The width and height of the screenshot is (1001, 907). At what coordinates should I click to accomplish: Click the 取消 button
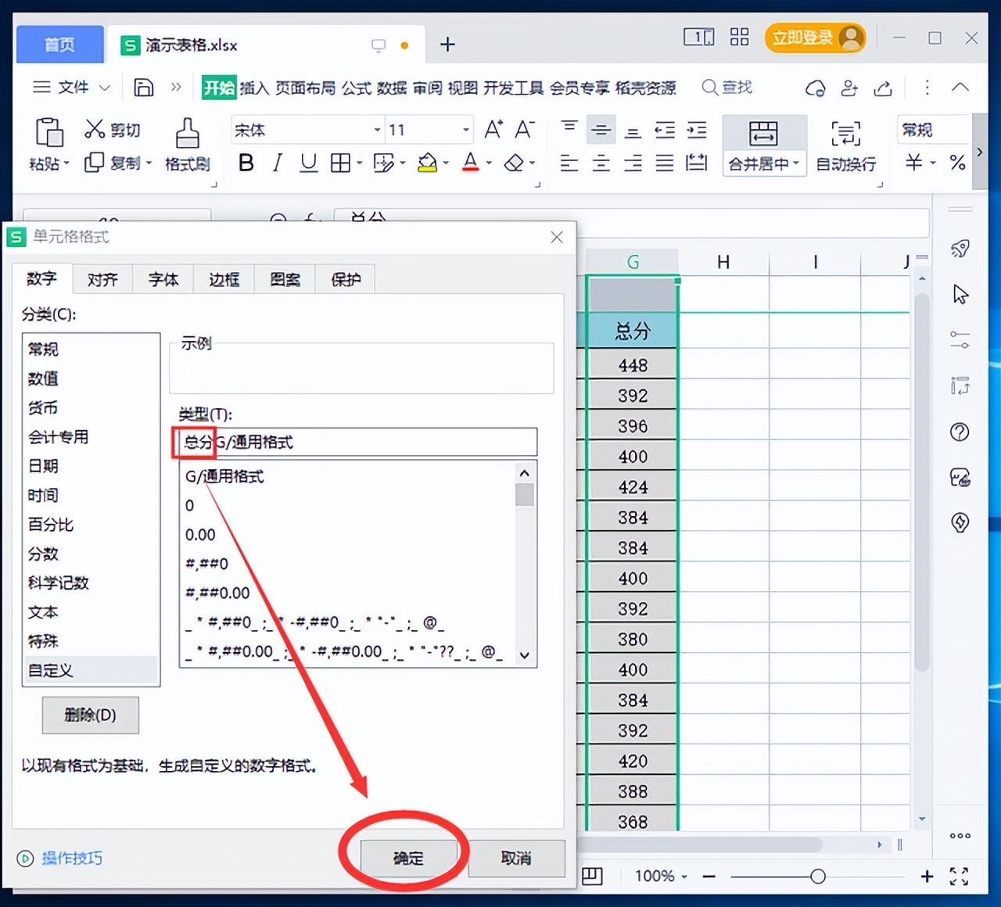[516, 858]
